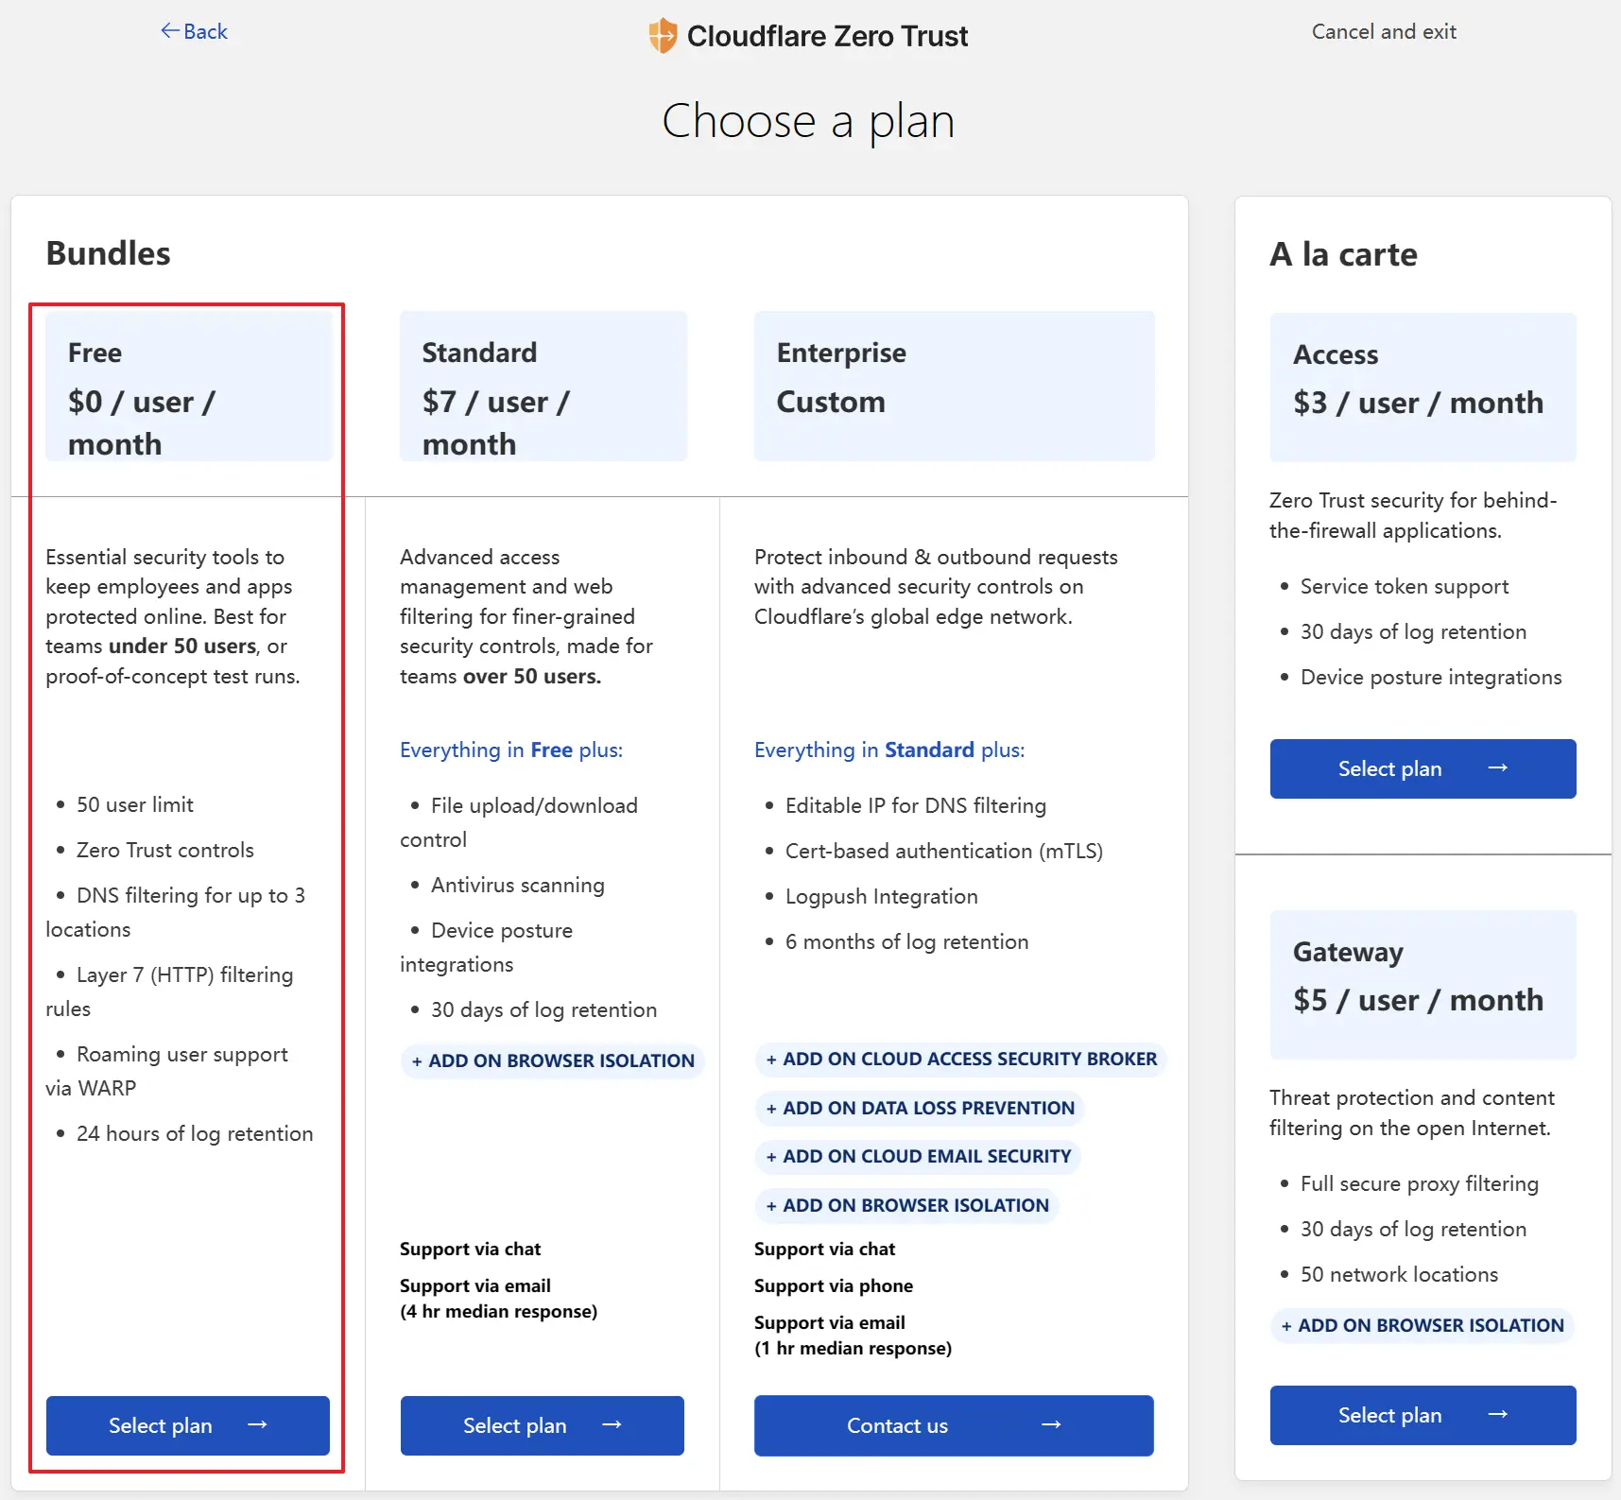Add on Cloud Email Security

click(x=918, y=1156)
